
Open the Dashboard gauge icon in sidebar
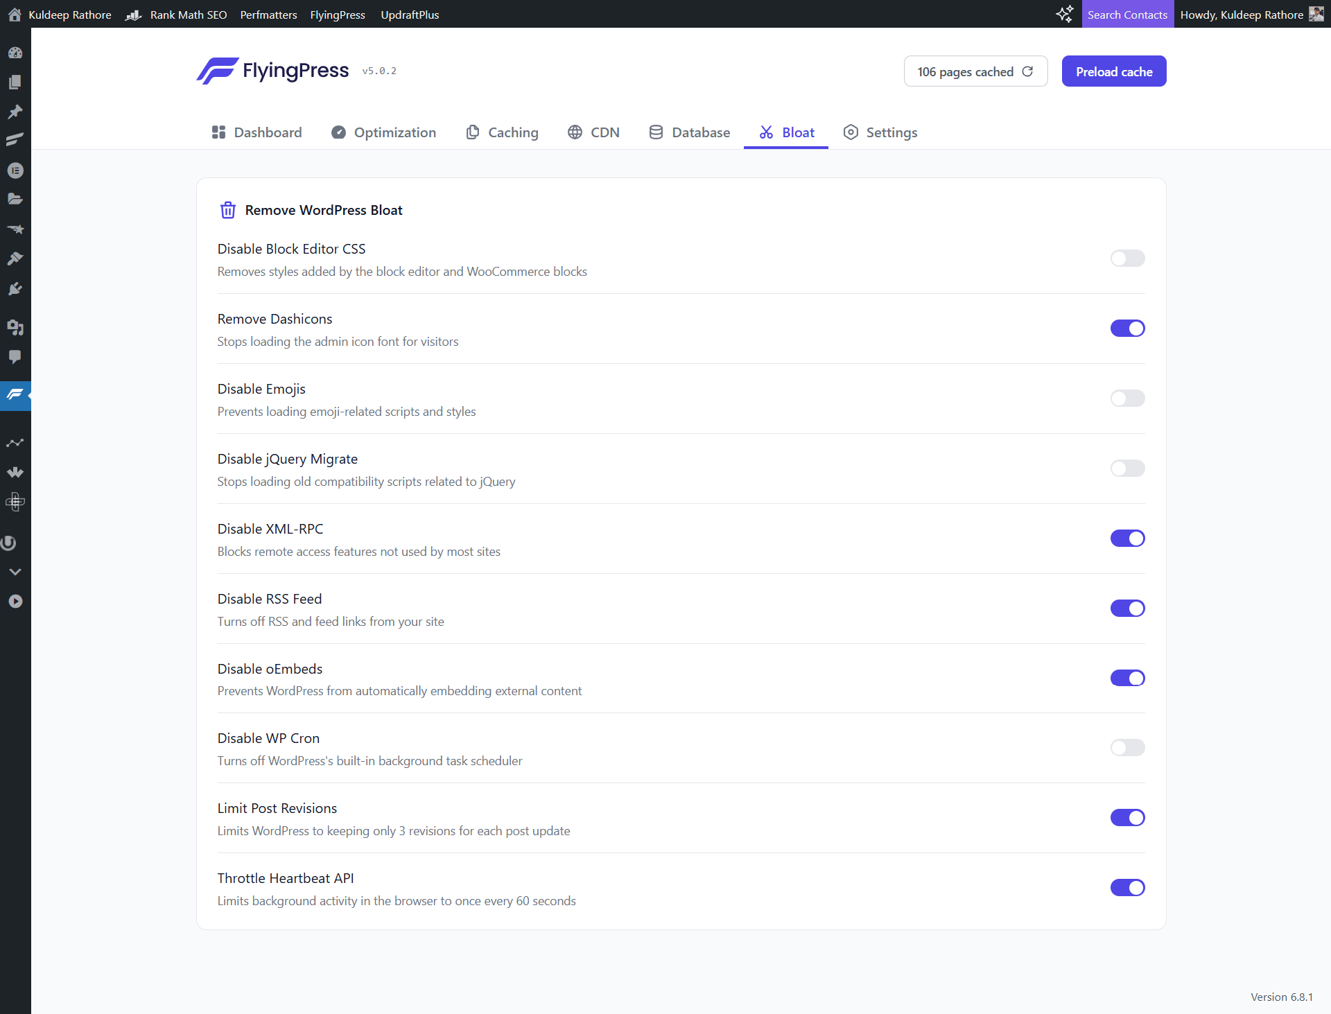point(15,53)
